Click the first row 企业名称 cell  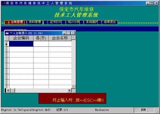coord(60,44)
